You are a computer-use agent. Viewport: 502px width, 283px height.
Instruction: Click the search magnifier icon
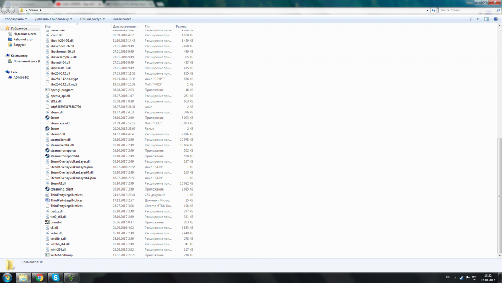tap(498, 10)
